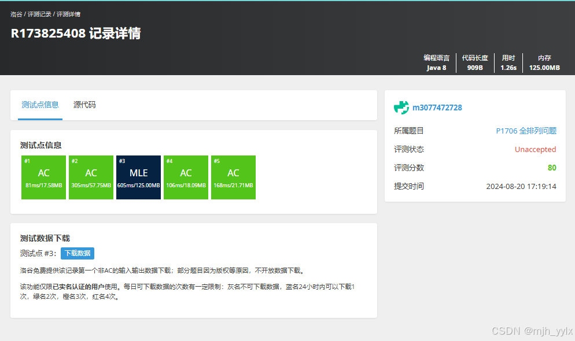This screenshot has width=575, height=341.
Task: Click submission time 2024-08-20 17:19:14
Action: [521, 187]
